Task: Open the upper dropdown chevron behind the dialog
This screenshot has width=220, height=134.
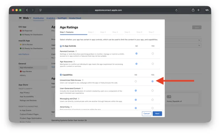Action: (x=199, y=40)
